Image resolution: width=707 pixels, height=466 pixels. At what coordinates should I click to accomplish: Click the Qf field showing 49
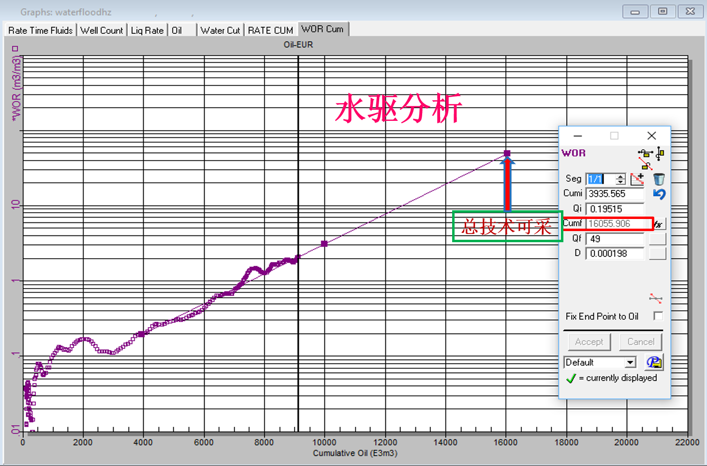pos(615,239)
